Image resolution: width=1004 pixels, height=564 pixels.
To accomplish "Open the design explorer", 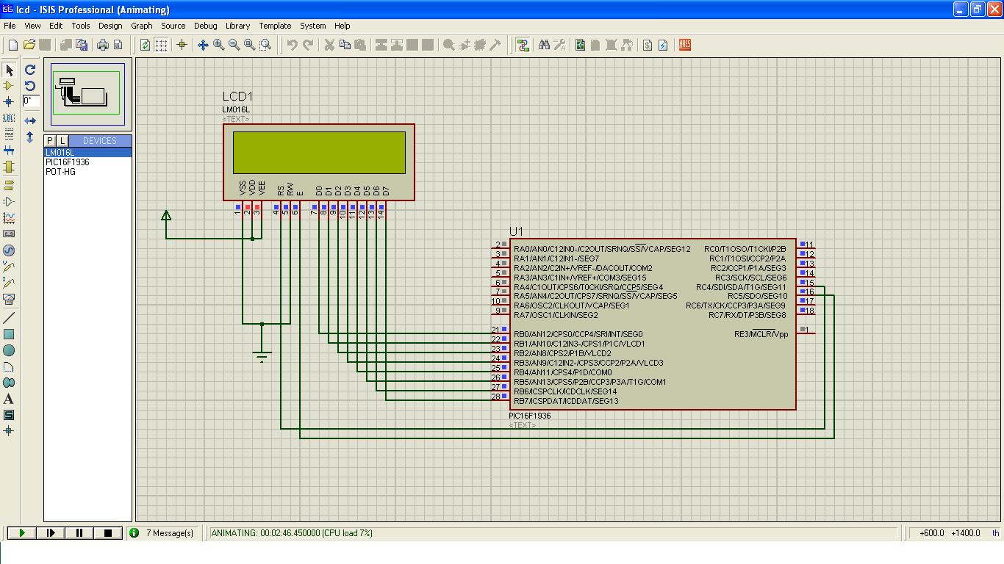I will coord(581,45).
